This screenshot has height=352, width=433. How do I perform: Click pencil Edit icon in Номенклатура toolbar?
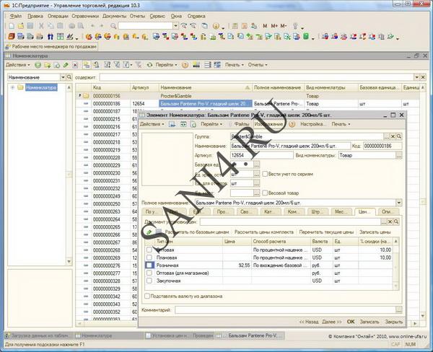pos(66,65)
